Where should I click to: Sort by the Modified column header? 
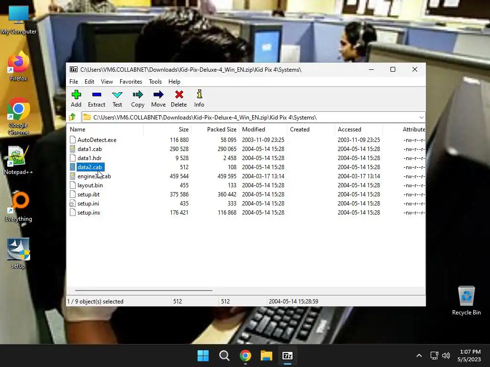click(x=263, y=129)
